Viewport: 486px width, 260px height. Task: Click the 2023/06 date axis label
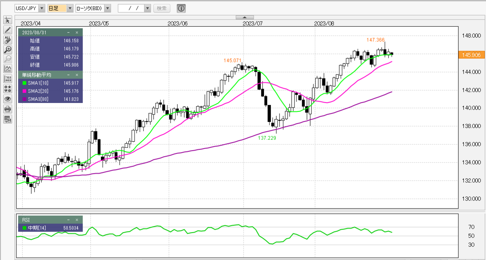(178, 23)
